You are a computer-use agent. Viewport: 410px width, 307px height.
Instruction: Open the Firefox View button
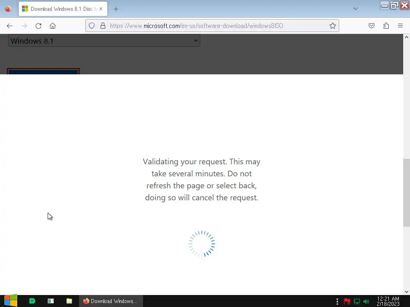[8, 9]
